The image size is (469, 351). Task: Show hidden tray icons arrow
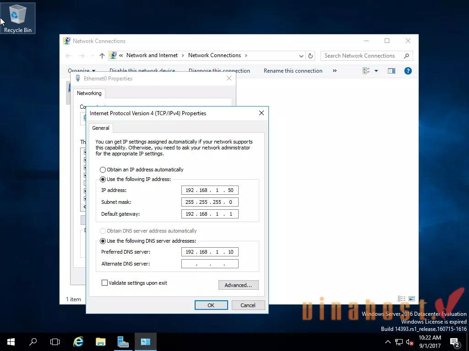[x=387, y=342]
